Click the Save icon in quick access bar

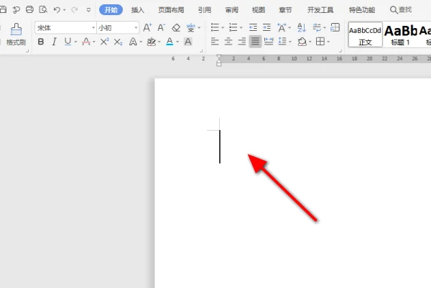pos(3,10)
